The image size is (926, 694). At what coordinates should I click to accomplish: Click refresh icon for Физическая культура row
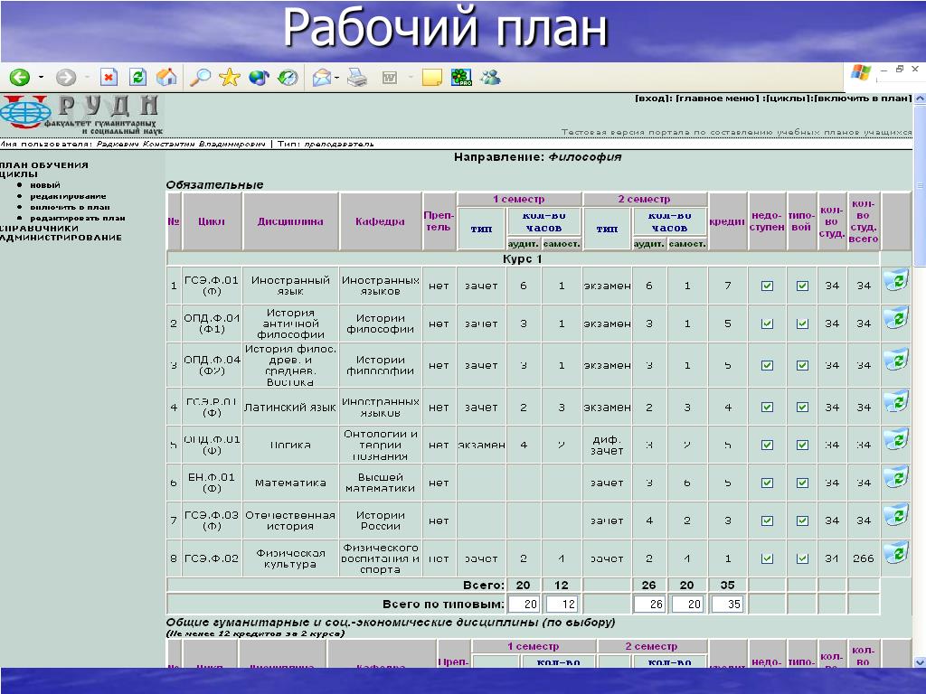click(x=895, y=554)
